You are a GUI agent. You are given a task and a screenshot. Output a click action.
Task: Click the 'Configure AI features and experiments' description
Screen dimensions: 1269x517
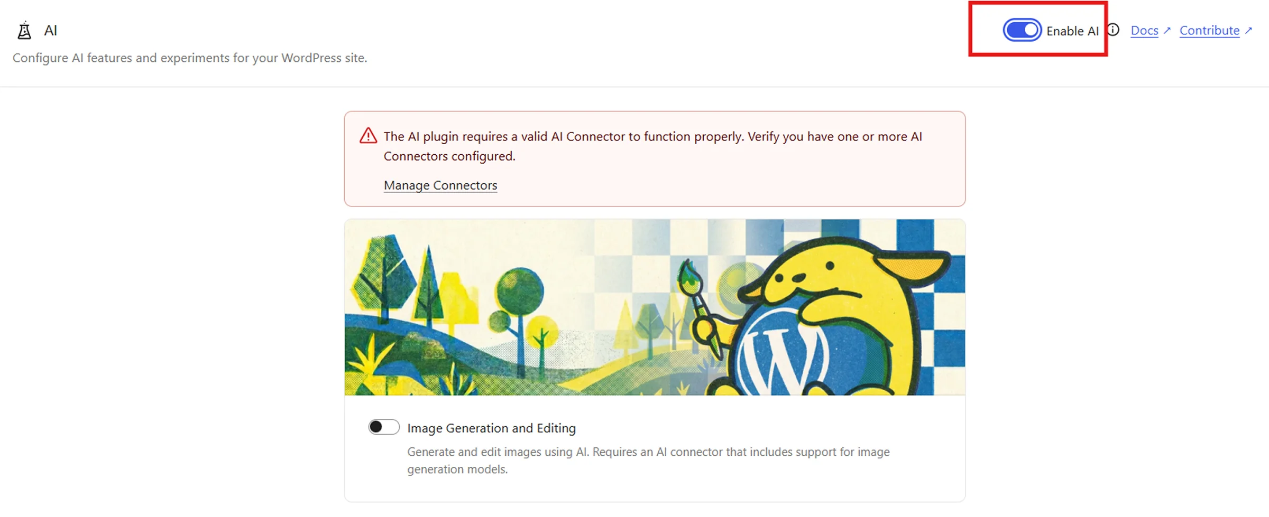(190, 58)
